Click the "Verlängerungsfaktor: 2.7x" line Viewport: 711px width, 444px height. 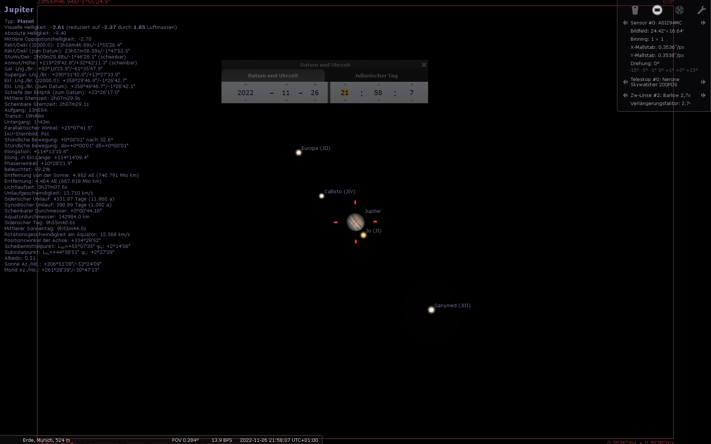(661, 103)
